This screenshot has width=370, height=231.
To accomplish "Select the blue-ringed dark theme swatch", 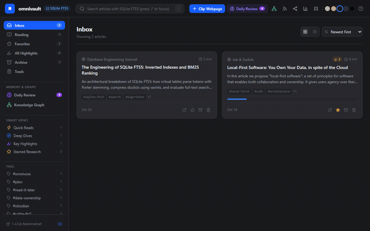I will [340, 9].
